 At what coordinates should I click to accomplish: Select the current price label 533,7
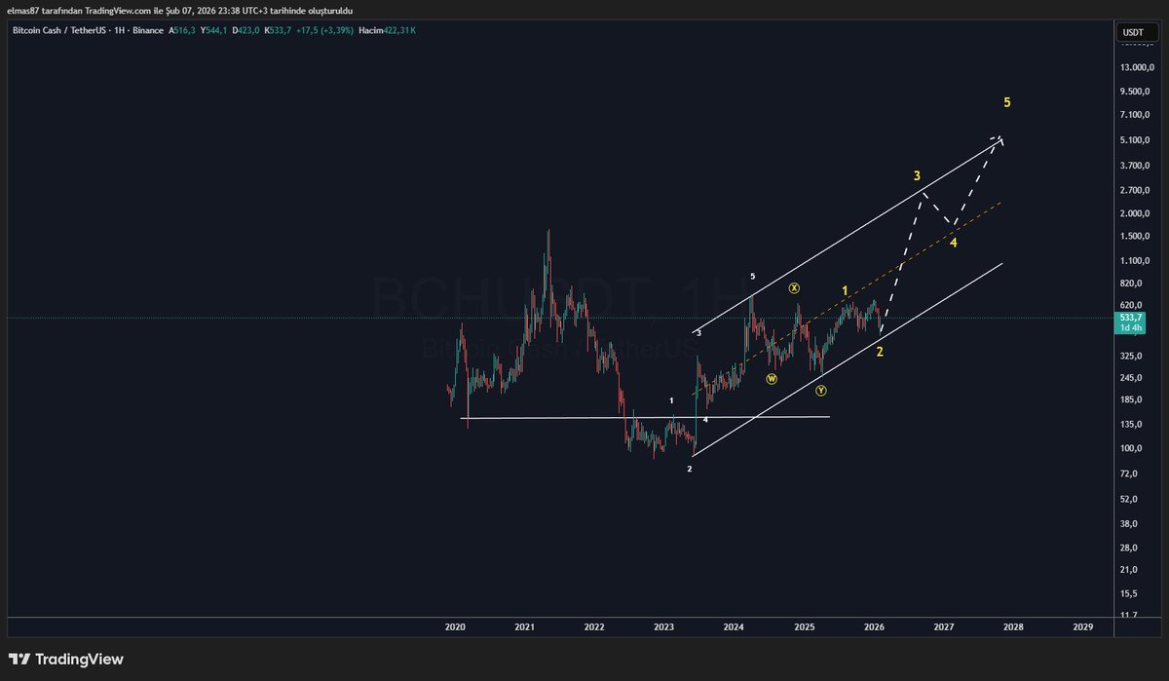click(1131, 317)
